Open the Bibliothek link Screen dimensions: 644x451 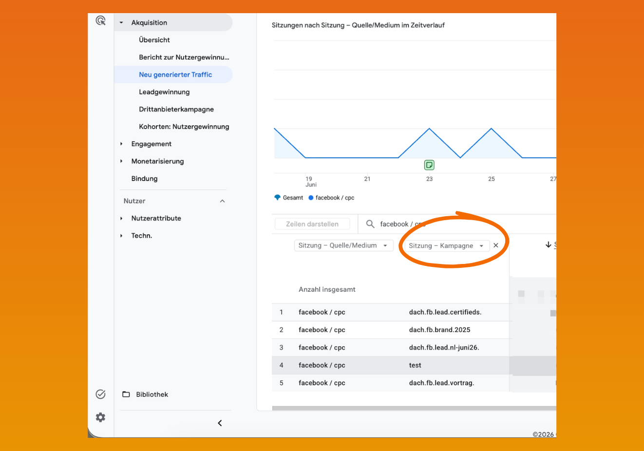[x=152, y=395]
